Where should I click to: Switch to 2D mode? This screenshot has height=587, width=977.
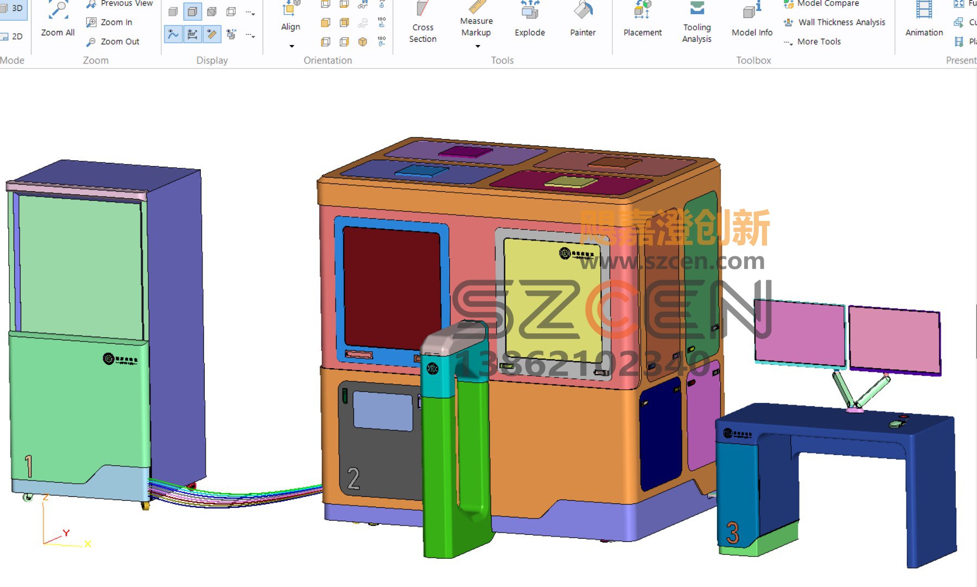click(12, 36)
